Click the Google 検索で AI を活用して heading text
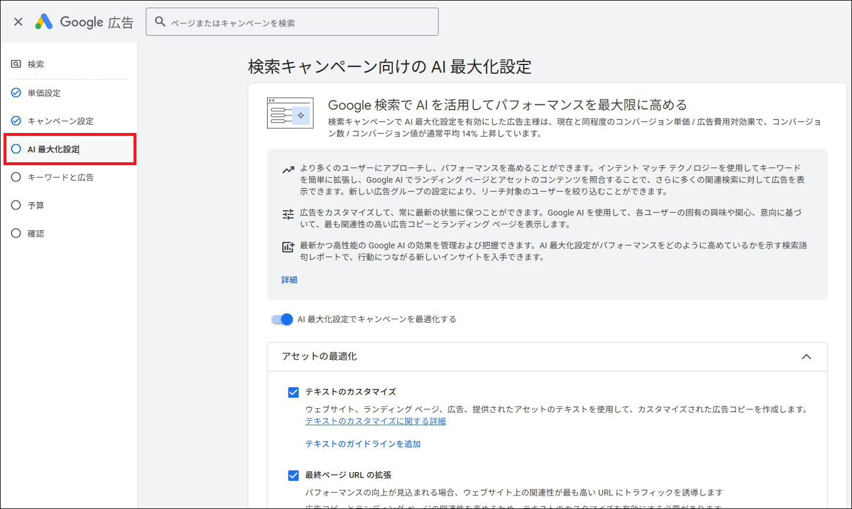852x509 pixels. [x=507, y=105]
